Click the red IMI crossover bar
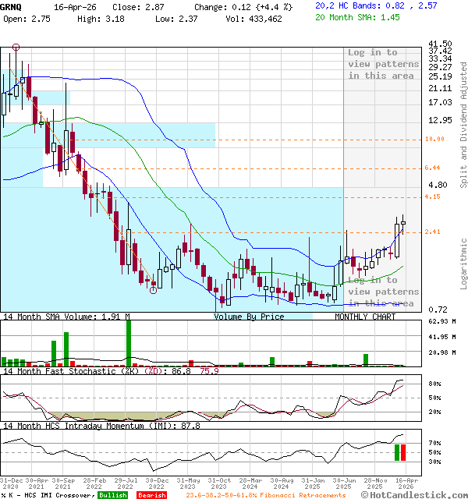 point(403,452)
